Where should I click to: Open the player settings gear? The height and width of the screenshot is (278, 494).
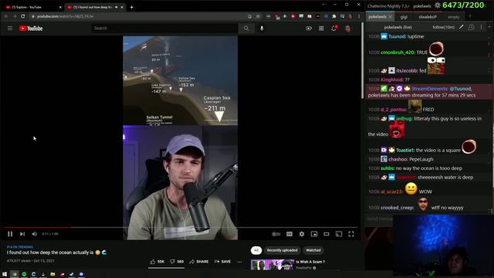point(302,234)
